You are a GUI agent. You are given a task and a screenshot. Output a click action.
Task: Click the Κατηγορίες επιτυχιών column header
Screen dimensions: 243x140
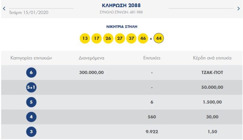[x=31, y=58]
